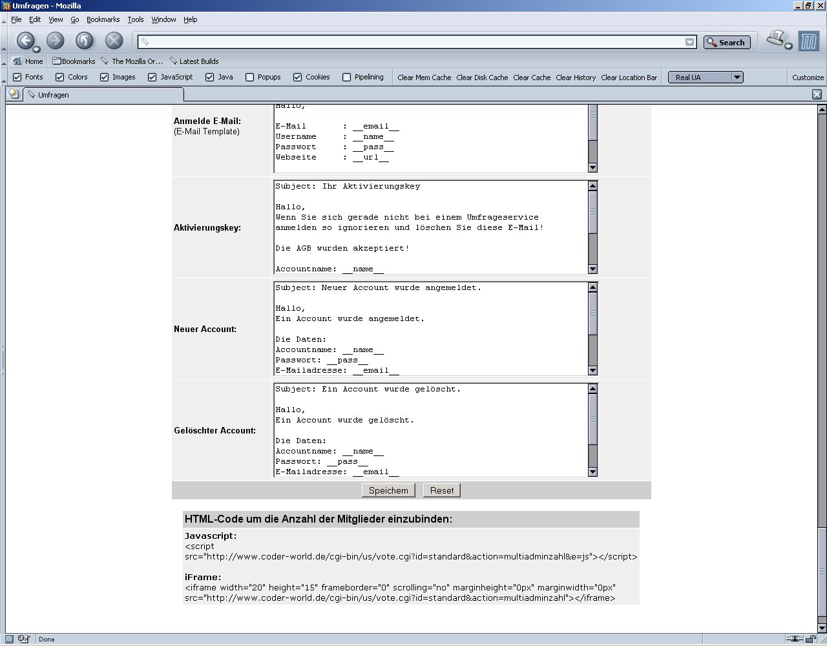Open The Mozilla Or... bookmark

132,61
